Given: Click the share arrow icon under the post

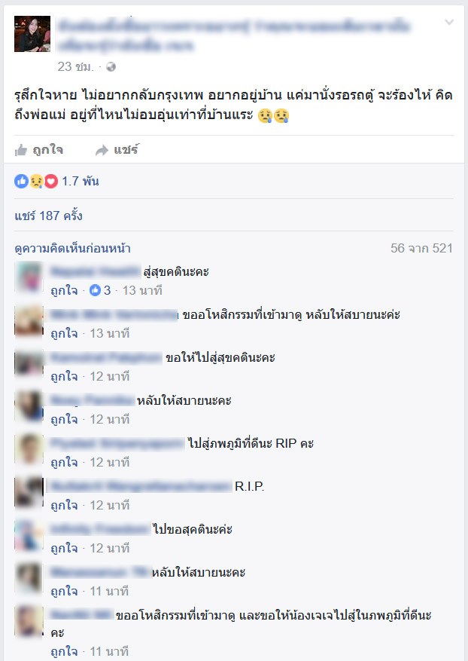Looking at the screenshot, I should pos(102,150).
